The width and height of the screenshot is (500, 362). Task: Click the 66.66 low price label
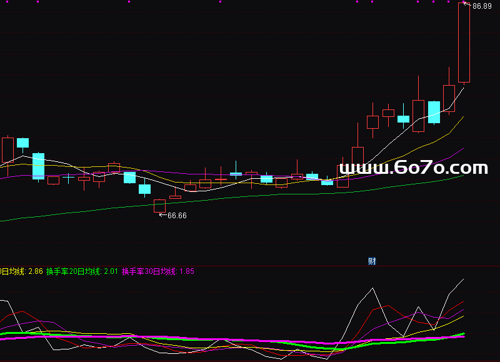point(177,216)
